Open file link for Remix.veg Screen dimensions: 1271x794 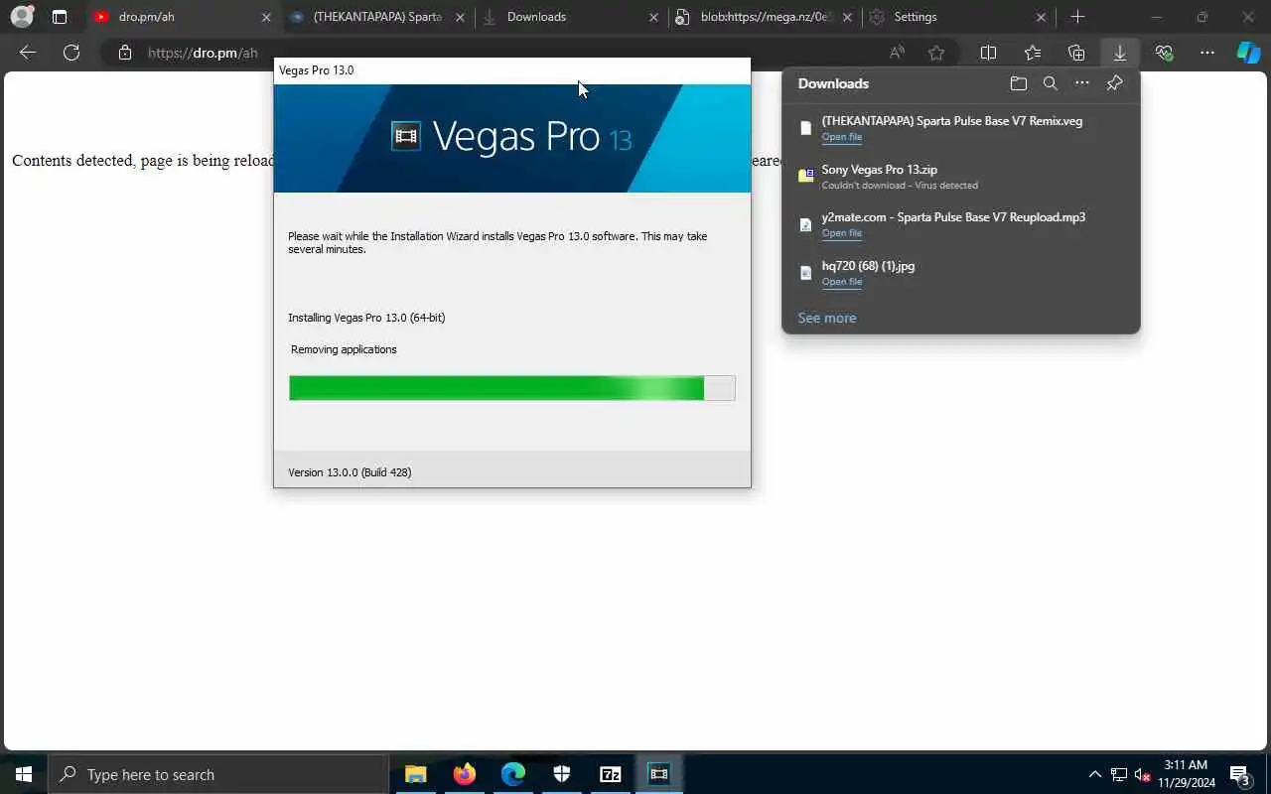[841, 137]
